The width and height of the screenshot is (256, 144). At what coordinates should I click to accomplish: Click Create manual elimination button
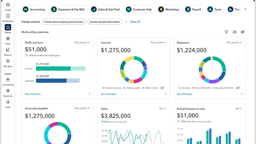point(105,22)
